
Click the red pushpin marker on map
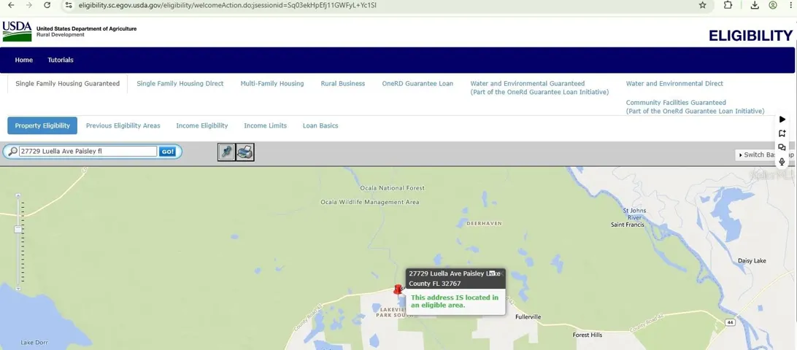click(x=398, y=289)
